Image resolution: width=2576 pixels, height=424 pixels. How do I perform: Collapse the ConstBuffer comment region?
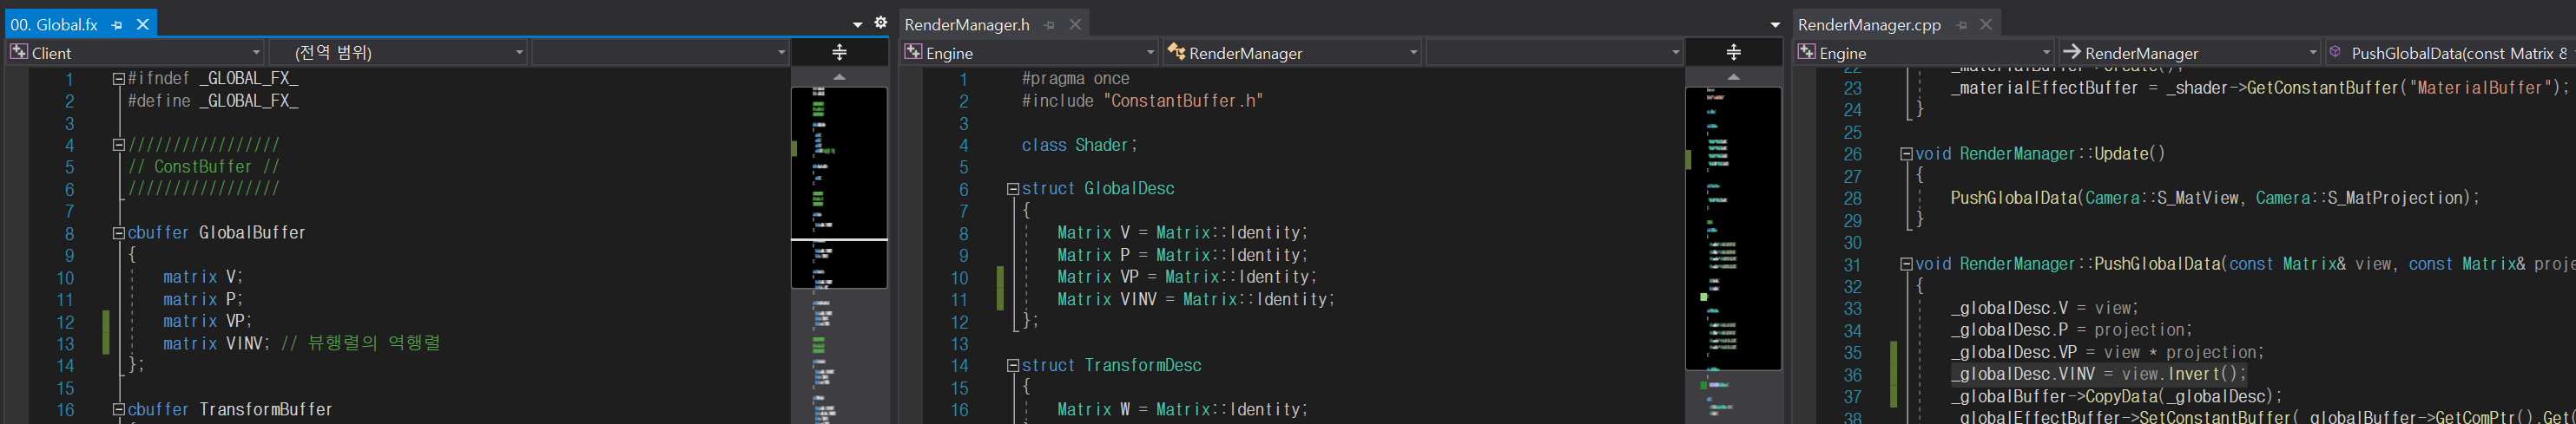[118, 145]
